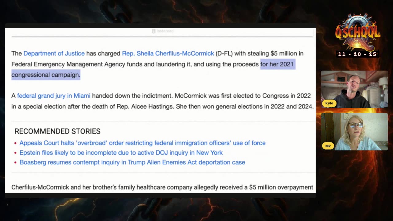393x221 pixels.
Task: Open the Appeals Court 'overbroad' order story
Action: click(142, 143)
